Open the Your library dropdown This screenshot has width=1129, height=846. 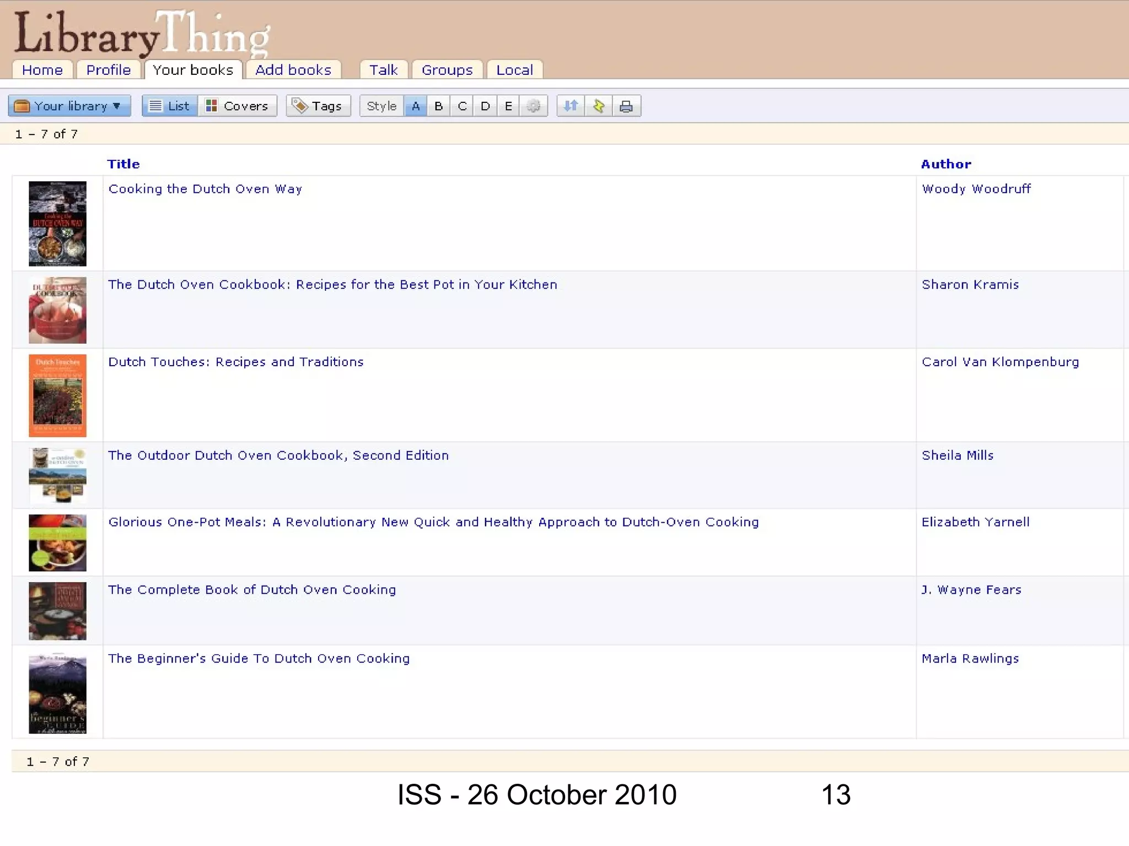tap(69, 106)
